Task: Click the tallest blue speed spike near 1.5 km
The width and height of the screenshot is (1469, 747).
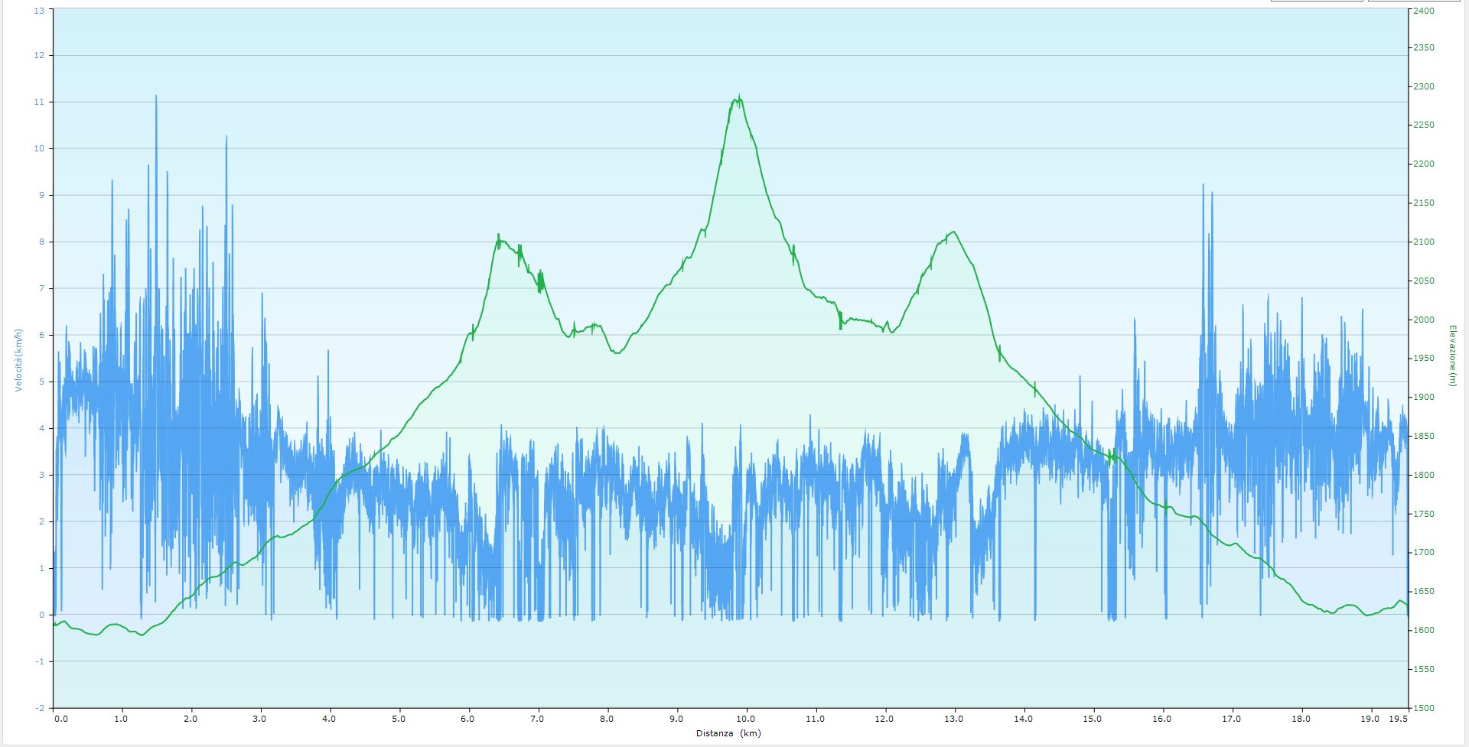Action: click(x=156, y=97)
